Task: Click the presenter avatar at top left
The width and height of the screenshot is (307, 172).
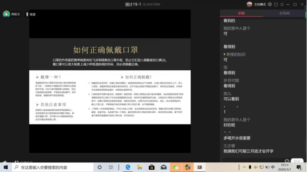Action: point(7,14)
